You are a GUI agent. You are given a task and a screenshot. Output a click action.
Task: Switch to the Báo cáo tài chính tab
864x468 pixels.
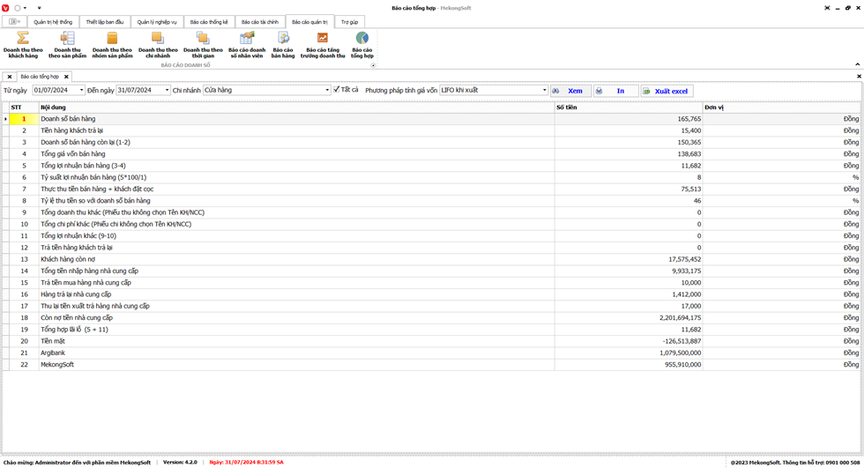pyautogui.click(x=260, y=22)
